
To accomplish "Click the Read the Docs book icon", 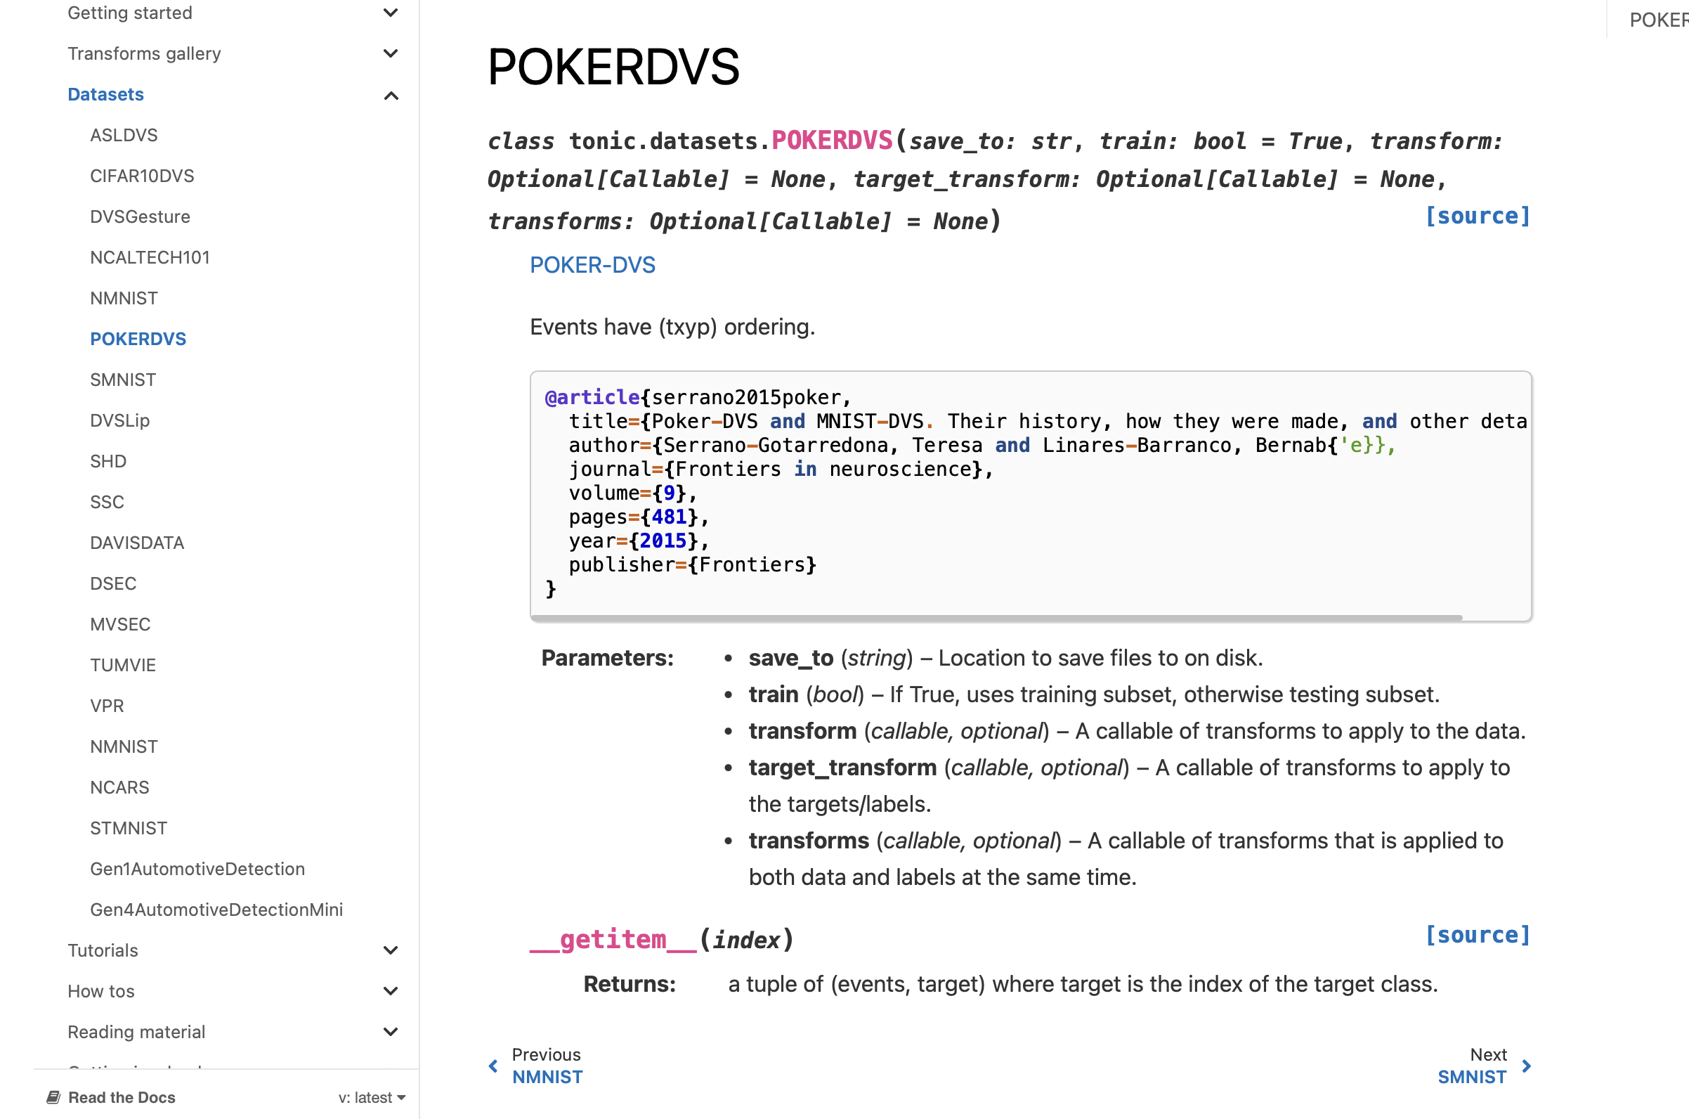I will (x=53, y=1098).
